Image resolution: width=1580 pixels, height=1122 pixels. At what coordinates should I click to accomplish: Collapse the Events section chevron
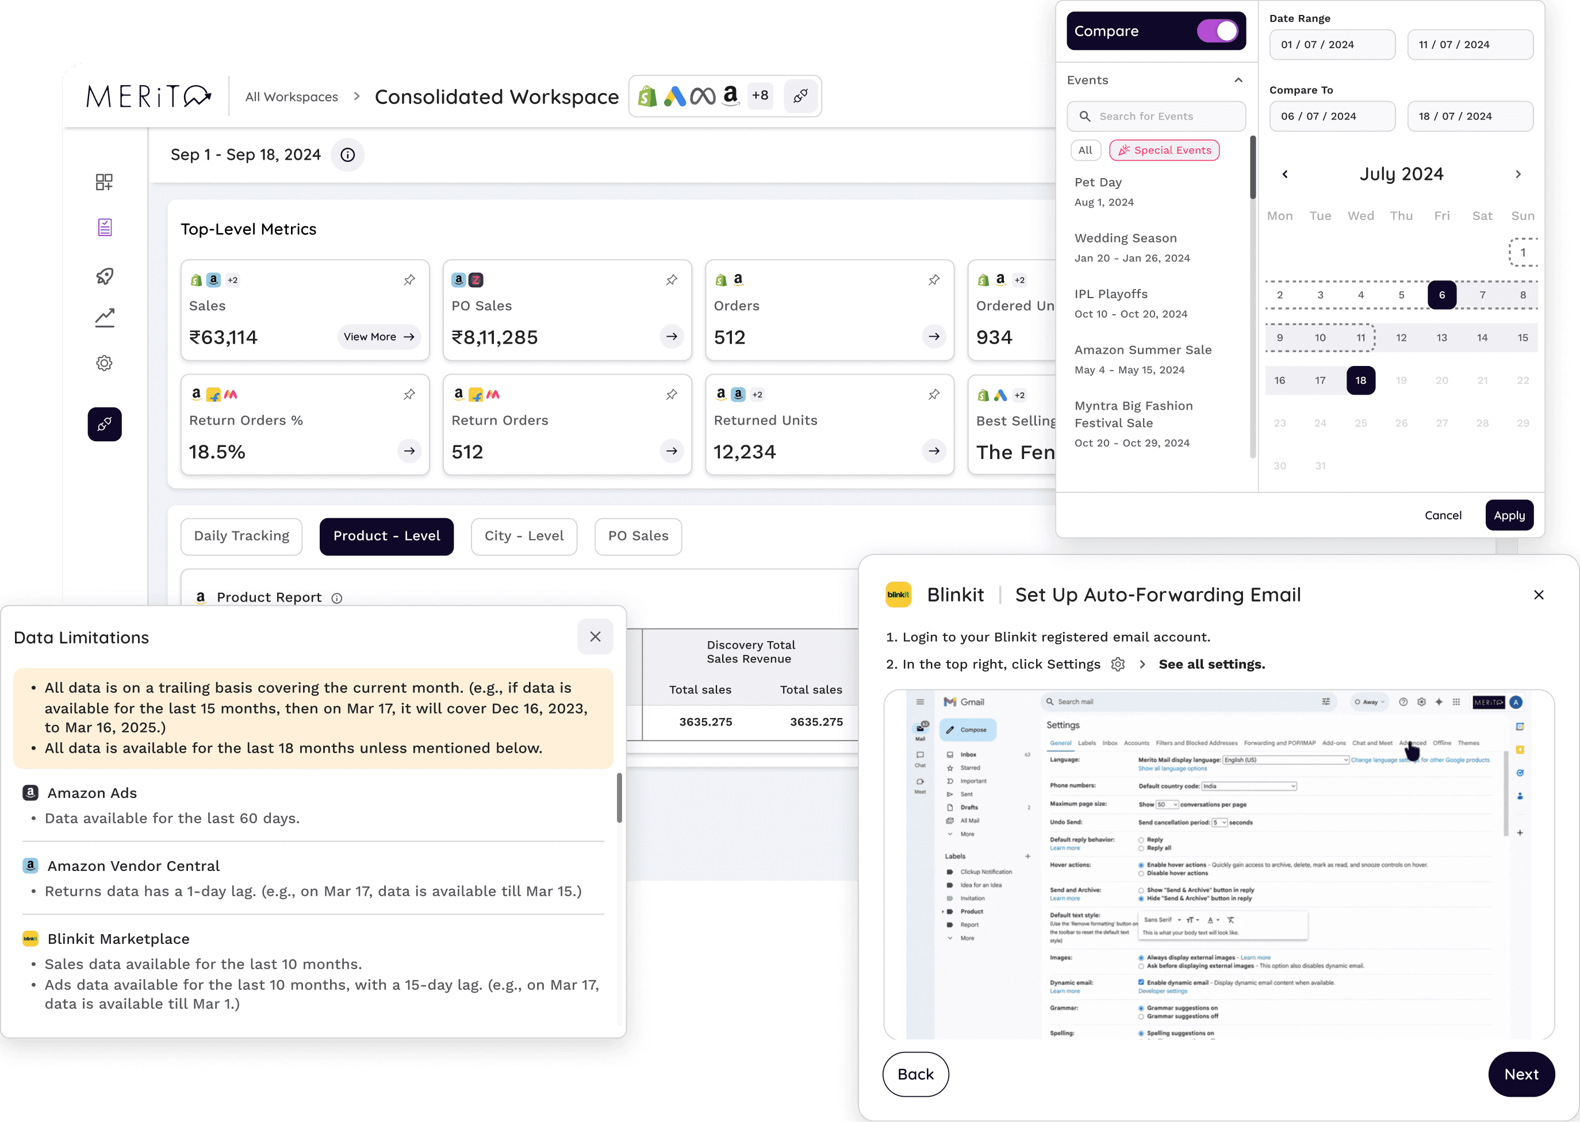1238,80
